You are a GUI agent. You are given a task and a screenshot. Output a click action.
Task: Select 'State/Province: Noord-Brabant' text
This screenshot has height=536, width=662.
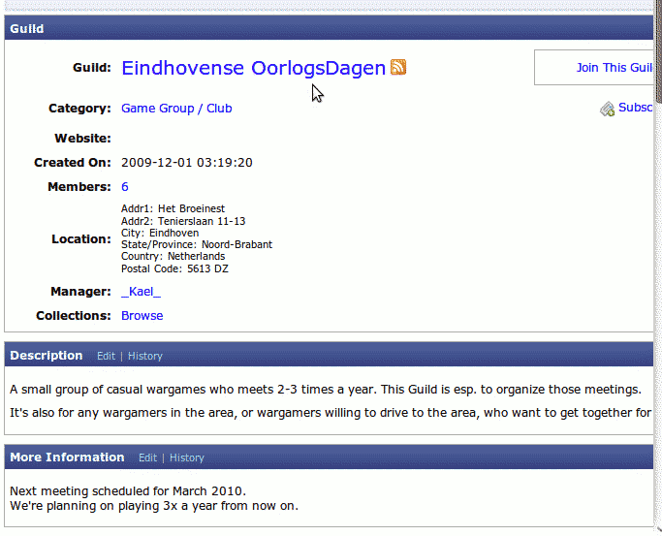tap(197, 244)
